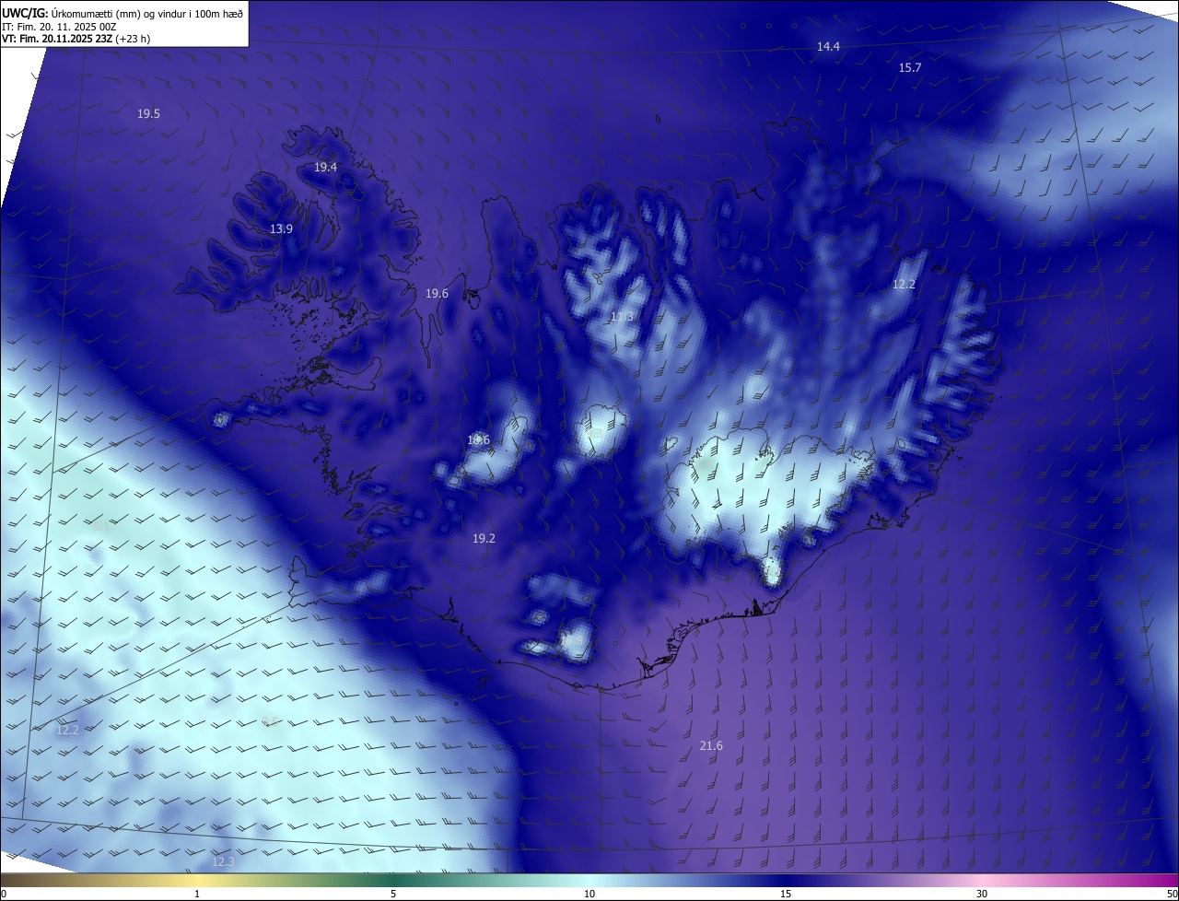Click the 10 tick on the colour scale
Image resolution: width=1179 pixels, height=901 pixels.
[589, 895]
